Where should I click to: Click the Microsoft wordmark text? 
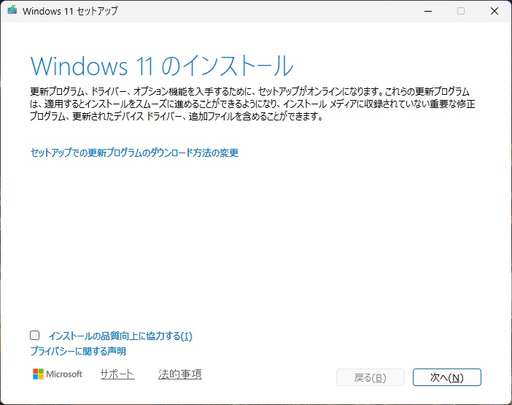pos(65,374)
